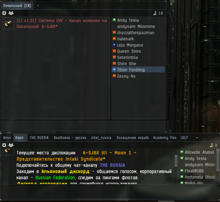The width and height of the screenshot is (220, 202).
Task: Select Allovelle Alabel in corp list
Action: coord(198,152)
